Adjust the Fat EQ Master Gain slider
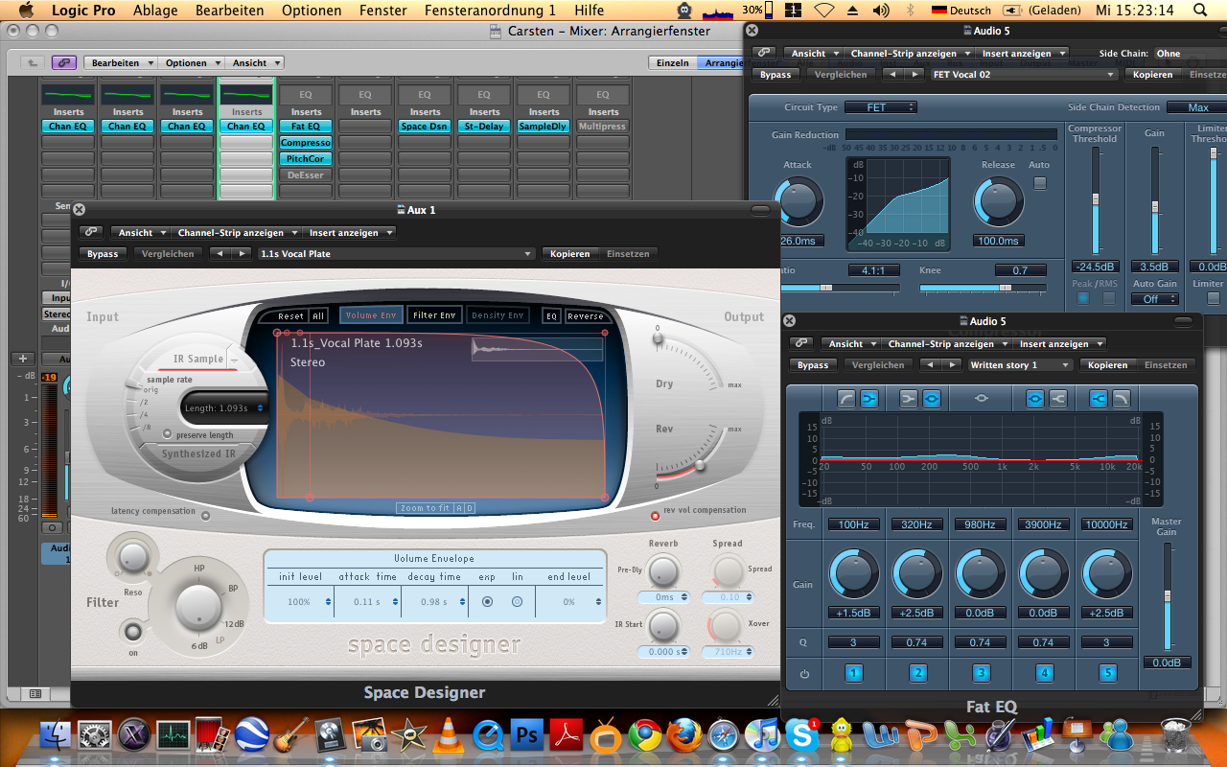This screenshot has height=767, width=1227. coord(1167,597)
